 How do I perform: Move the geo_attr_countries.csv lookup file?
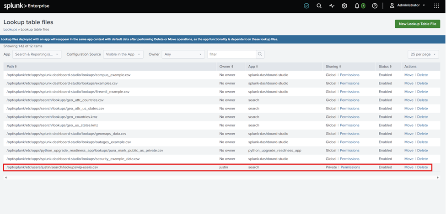[x=409, y=100]
